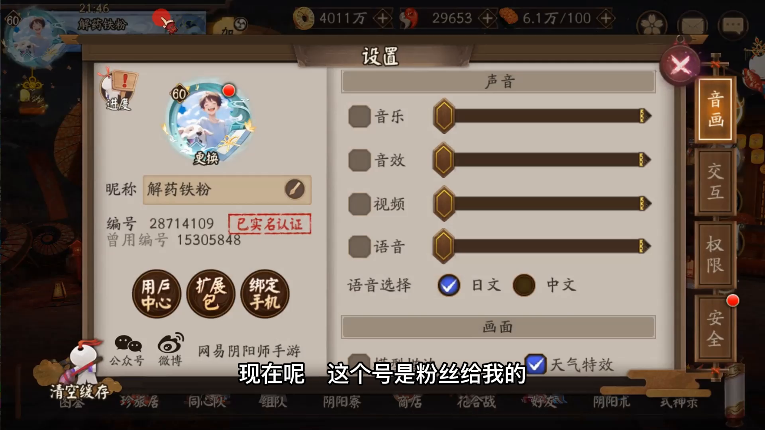Select 中文 voice language option
Image resolution: width=765 pixels, height=430 pixels.
coord(524,285)
